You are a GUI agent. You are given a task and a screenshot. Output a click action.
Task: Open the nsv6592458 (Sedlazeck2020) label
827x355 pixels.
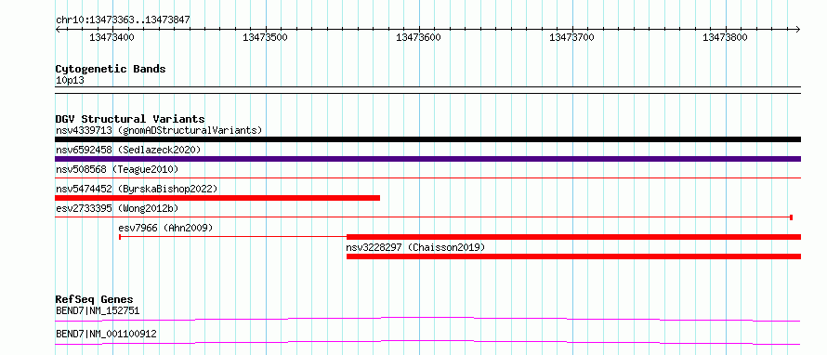(128, 150)
